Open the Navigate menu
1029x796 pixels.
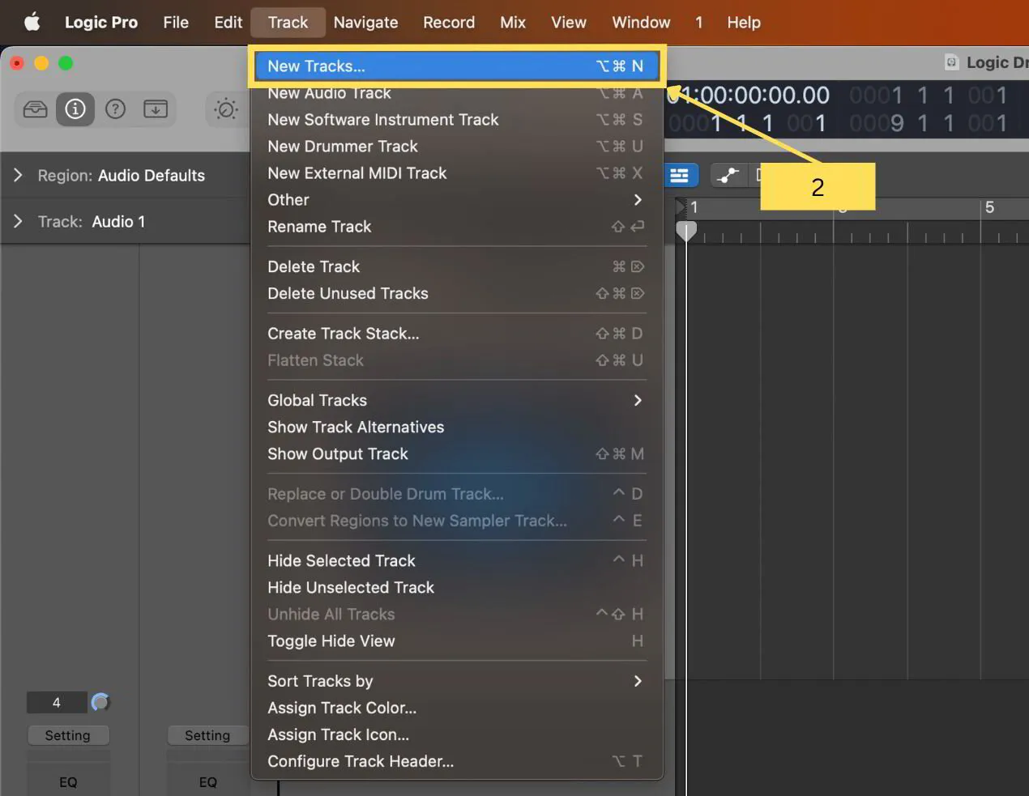coord(365,22)
